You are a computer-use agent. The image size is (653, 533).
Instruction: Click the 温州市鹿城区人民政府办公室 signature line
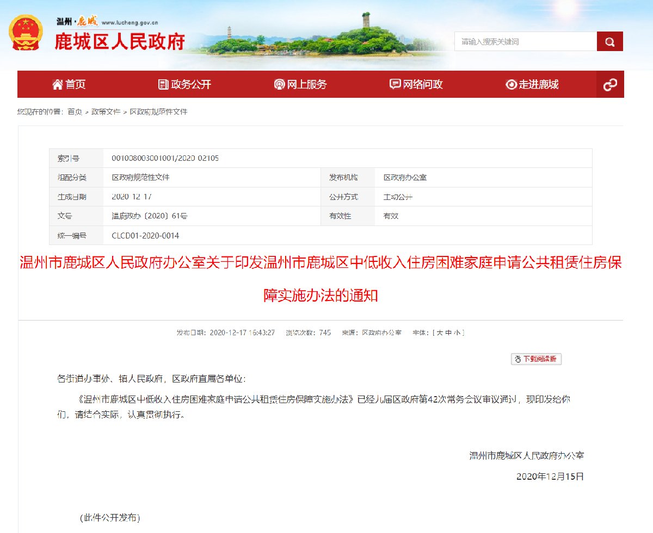coord(527,456)
